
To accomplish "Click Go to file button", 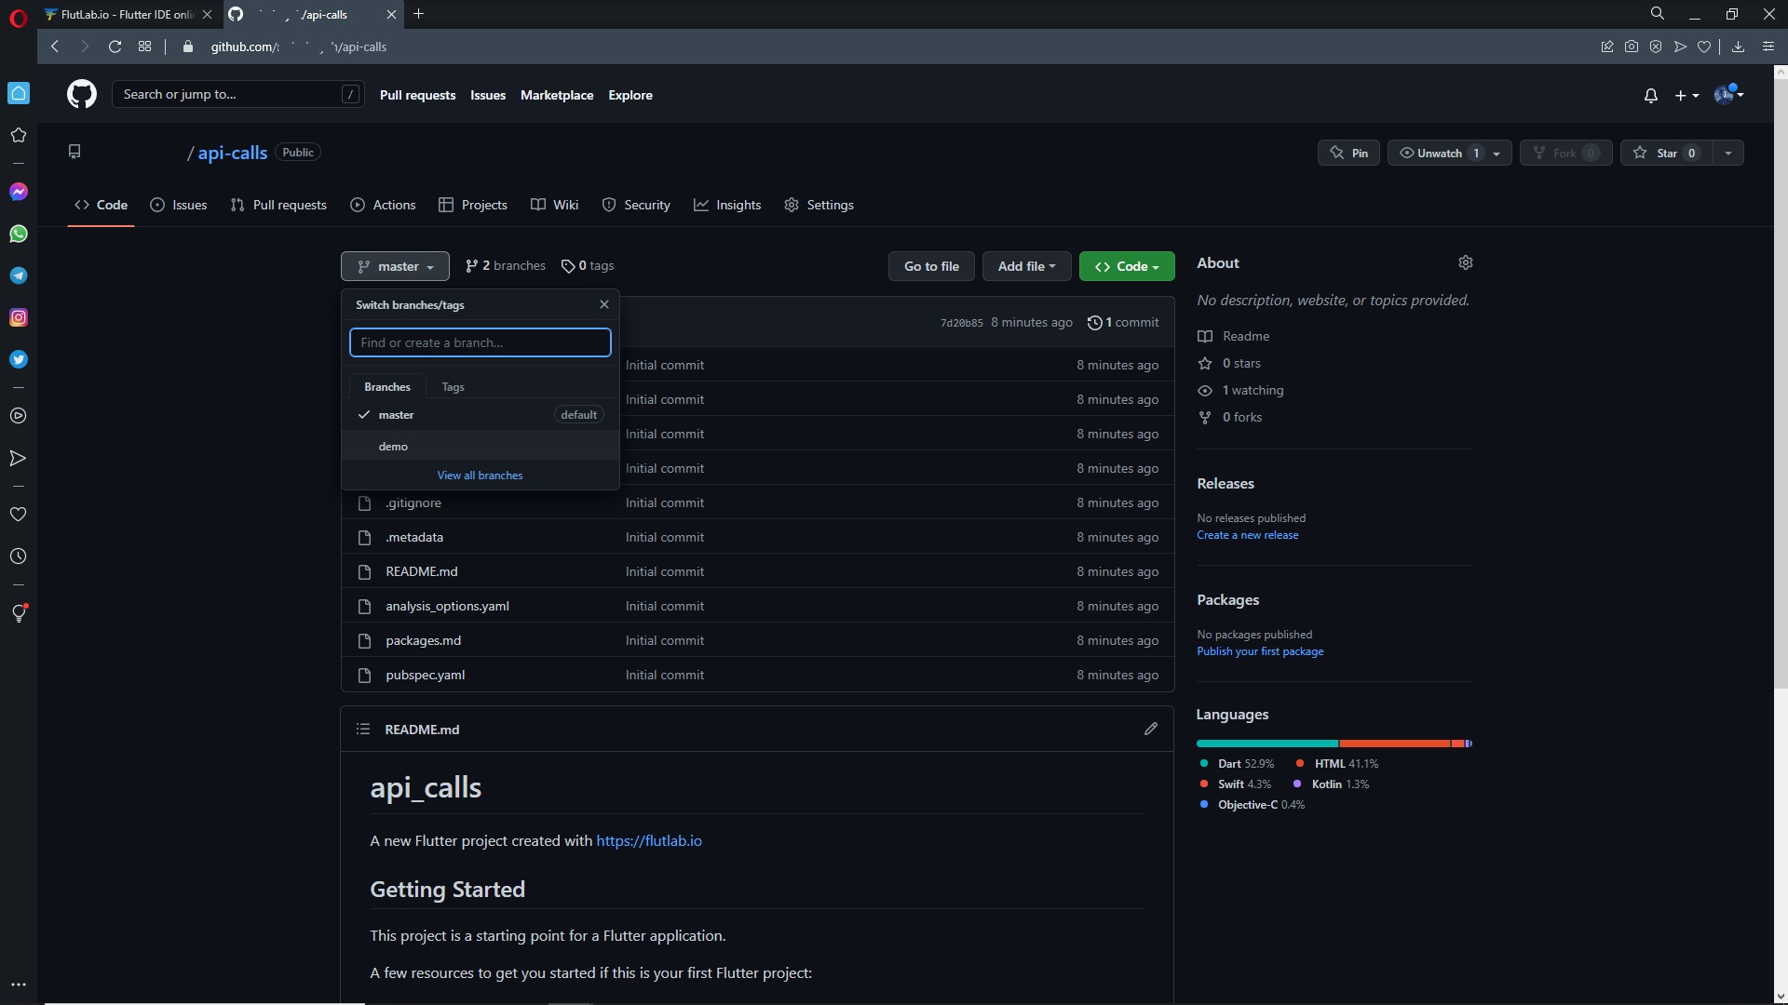I will coord(931,266).
